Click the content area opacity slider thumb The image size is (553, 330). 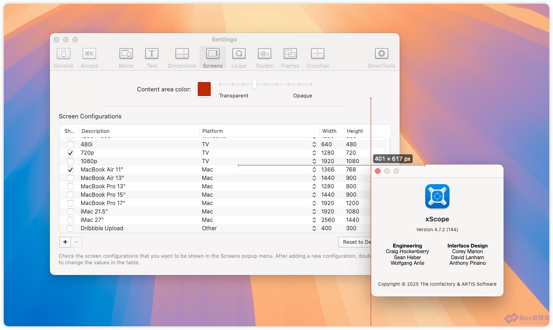[x=254, y=84]
